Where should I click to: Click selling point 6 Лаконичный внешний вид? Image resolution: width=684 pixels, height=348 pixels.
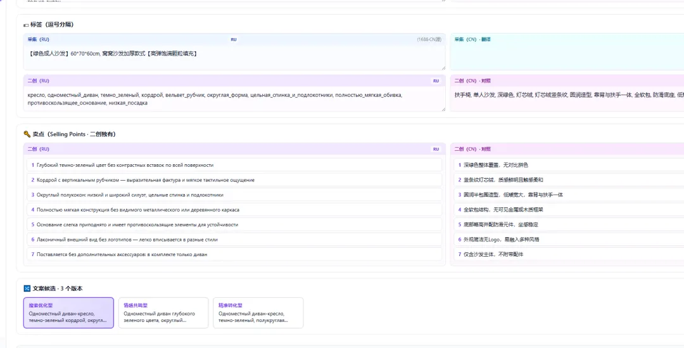point(234,239)
